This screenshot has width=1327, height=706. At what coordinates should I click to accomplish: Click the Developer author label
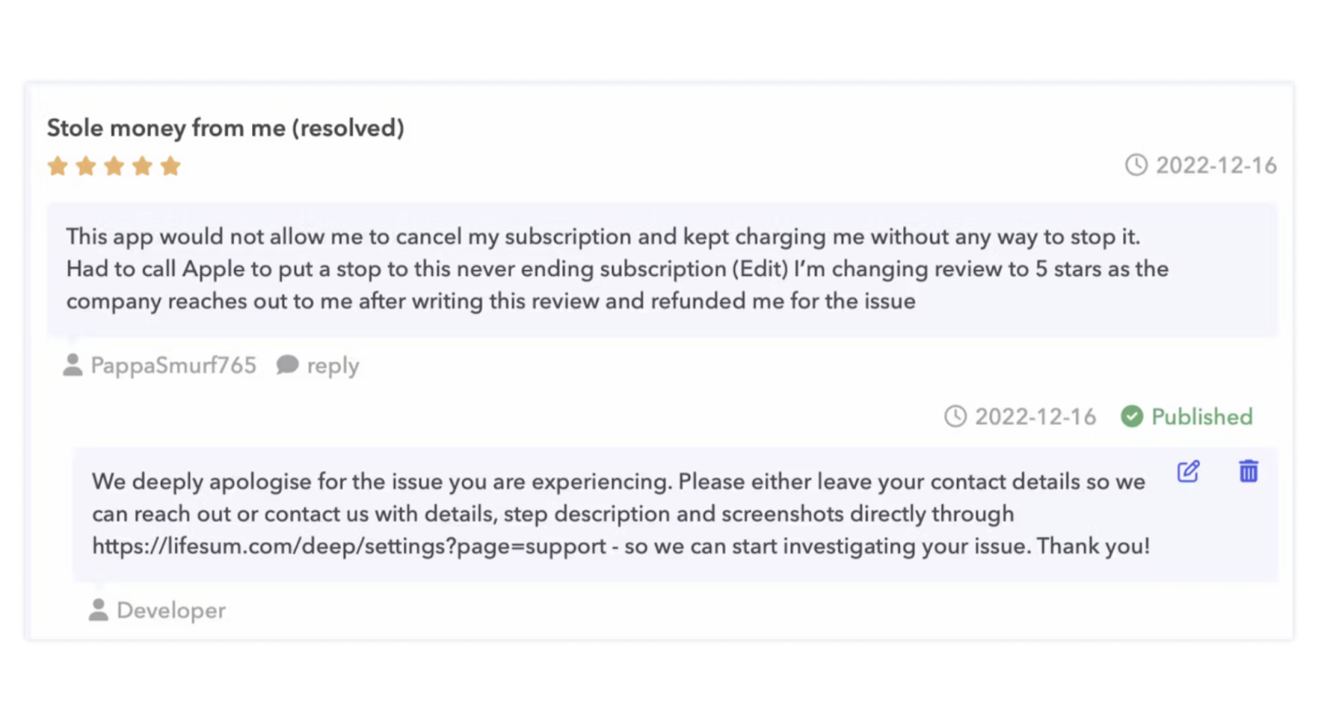point(171,611)
